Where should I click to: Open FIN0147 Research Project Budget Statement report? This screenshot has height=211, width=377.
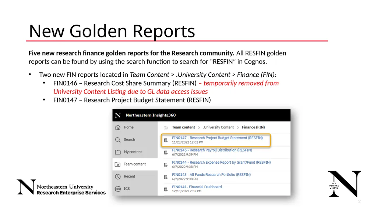coord(217,138)
